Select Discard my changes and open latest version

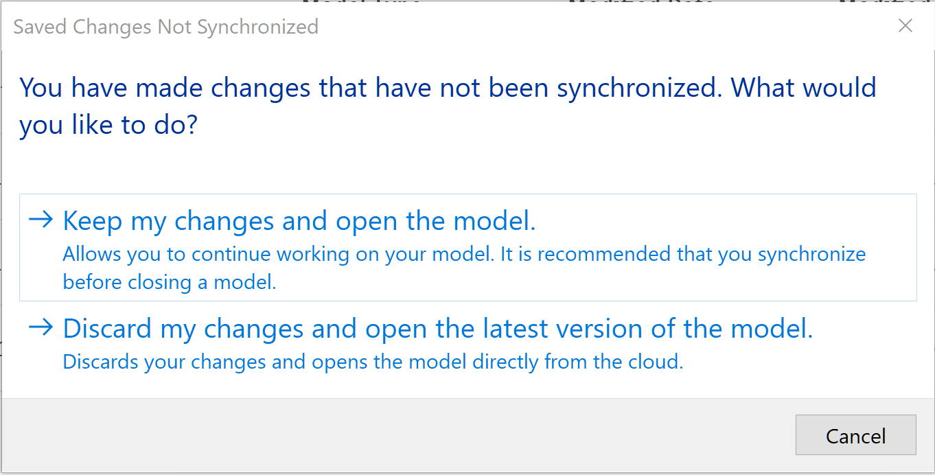click(437, 329)
